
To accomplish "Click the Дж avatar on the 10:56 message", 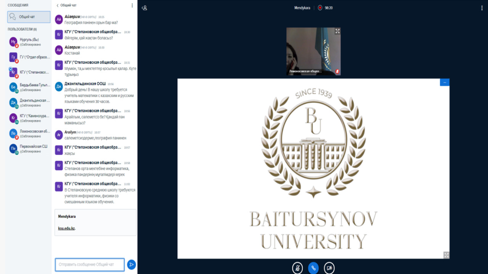I will pos(59,86).
